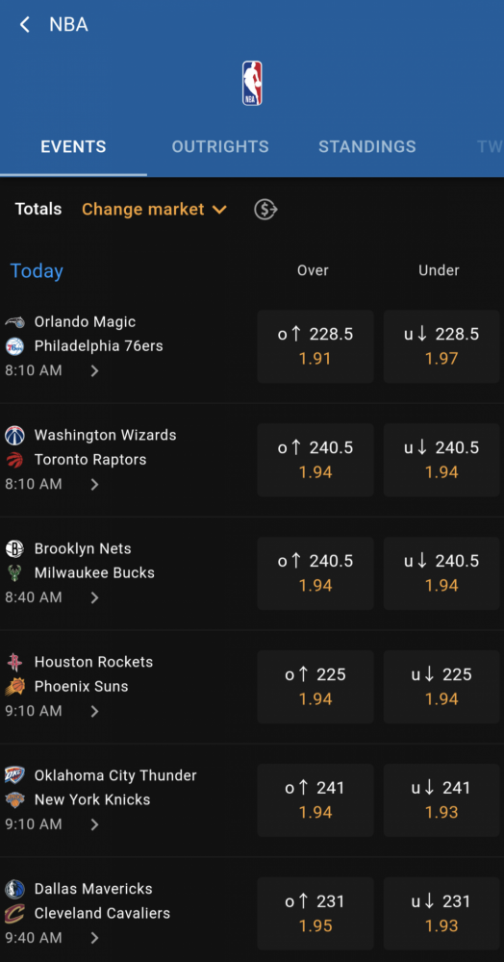Open the Change market dropdown
This screenshot has width=504, height=962.
coord(155,210)
